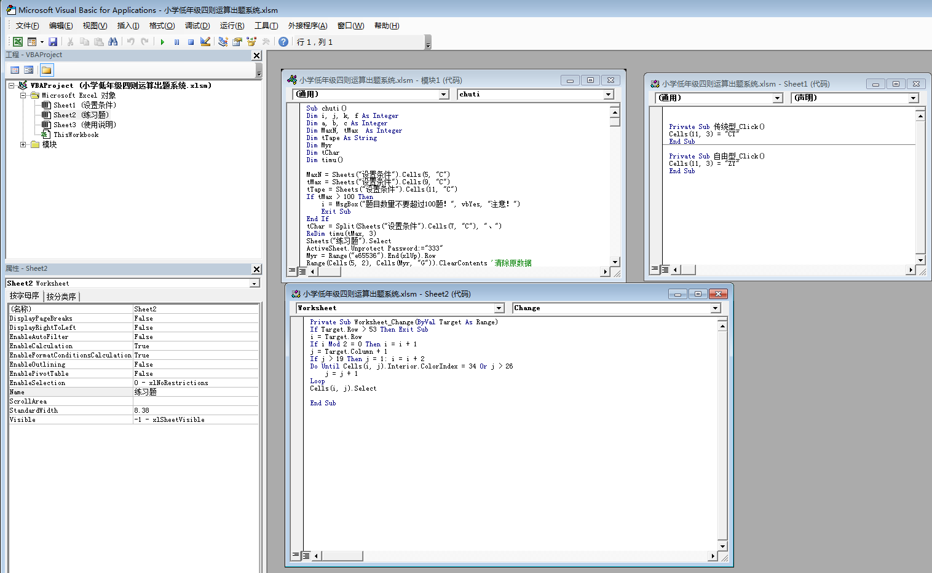
Task: Open the 运行(R) menu
Action: (x=232, y=25)
